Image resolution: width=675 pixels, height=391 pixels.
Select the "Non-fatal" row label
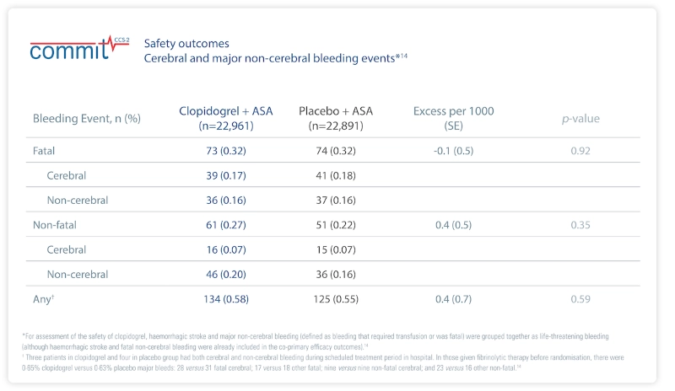coord(55,225)
